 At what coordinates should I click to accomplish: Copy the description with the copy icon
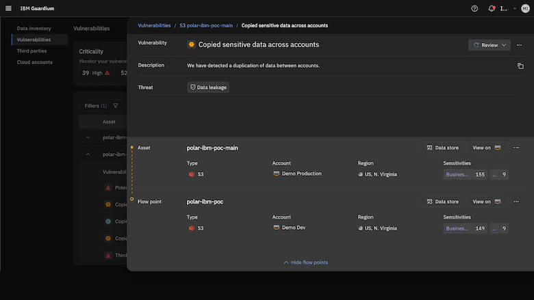[520, 66]
